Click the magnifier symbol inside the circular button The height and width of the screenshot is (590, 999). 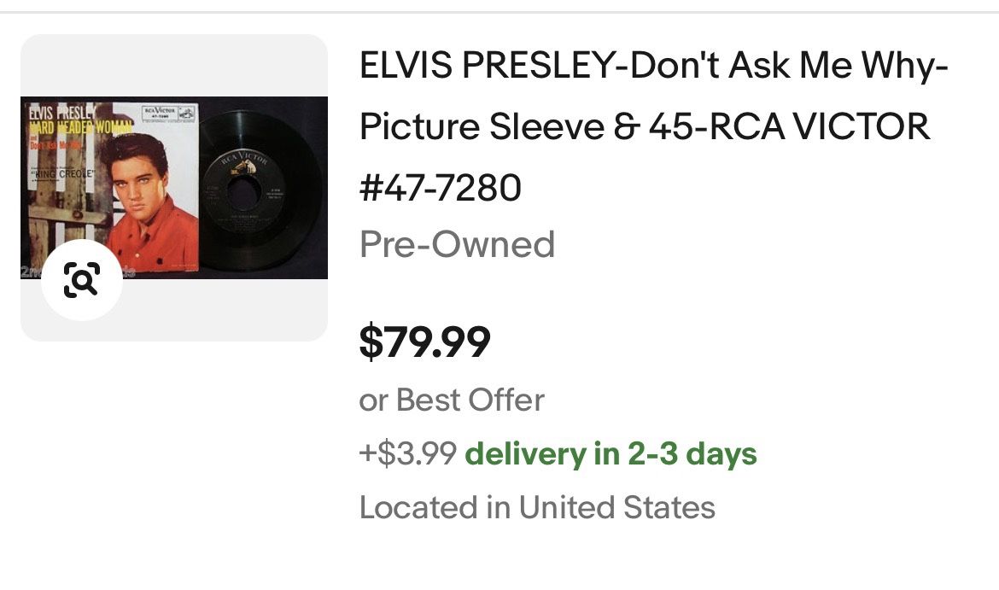tap(83, 276)
